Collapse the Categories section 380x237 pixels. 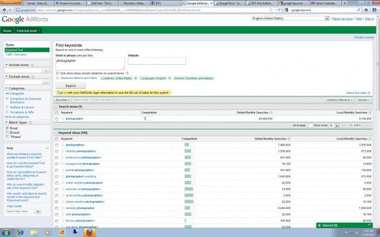pos(7,88)
